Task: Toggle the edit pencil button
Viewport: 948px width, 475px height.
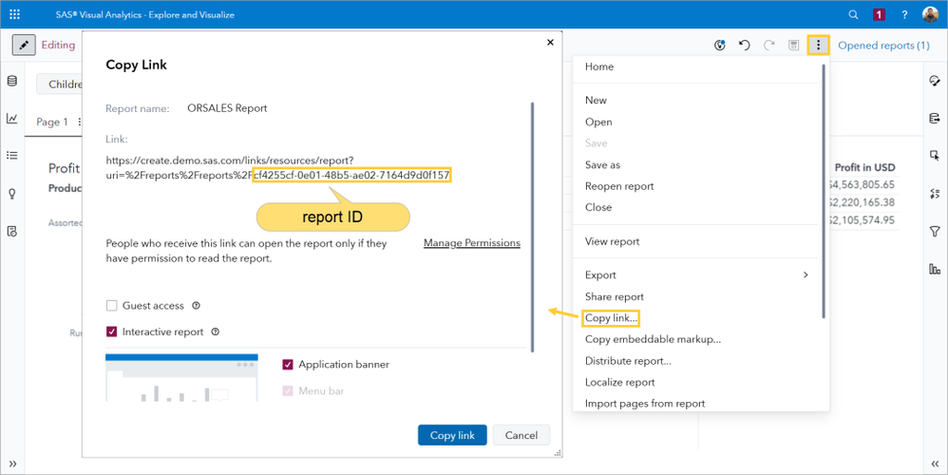Action: coord(24,45)
